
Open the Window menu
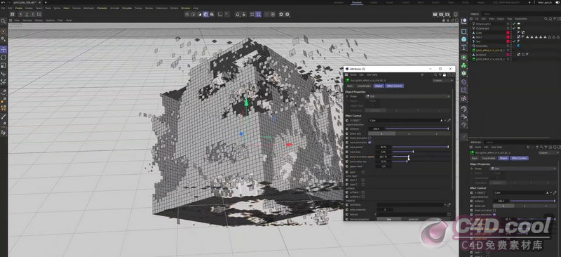point(186,8)
